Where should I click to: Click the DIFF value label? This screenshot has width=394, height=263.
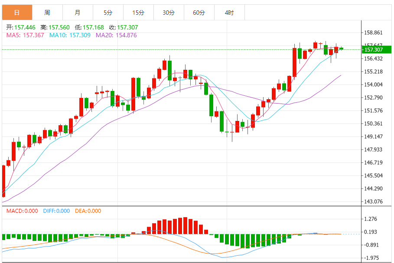56,211
